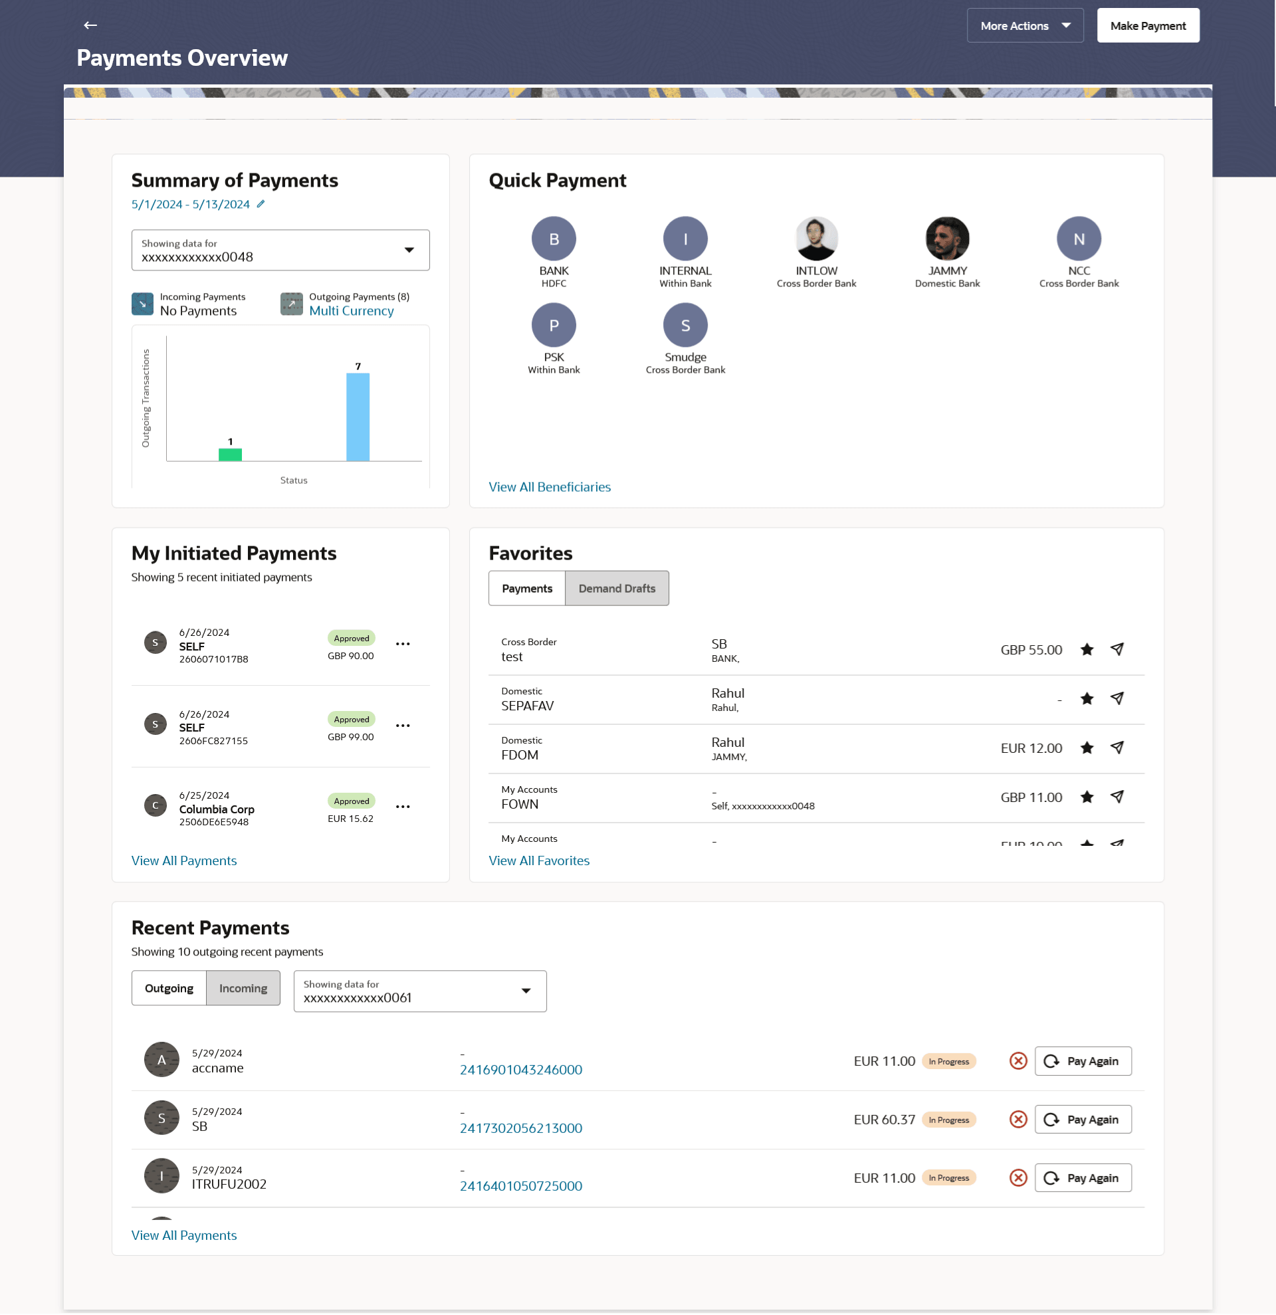This screenshot has height=1315, width=1276.
Task: Open summary account xxxxxxxxxxxx0048 dropdown
Action: [x=280, y=251]
